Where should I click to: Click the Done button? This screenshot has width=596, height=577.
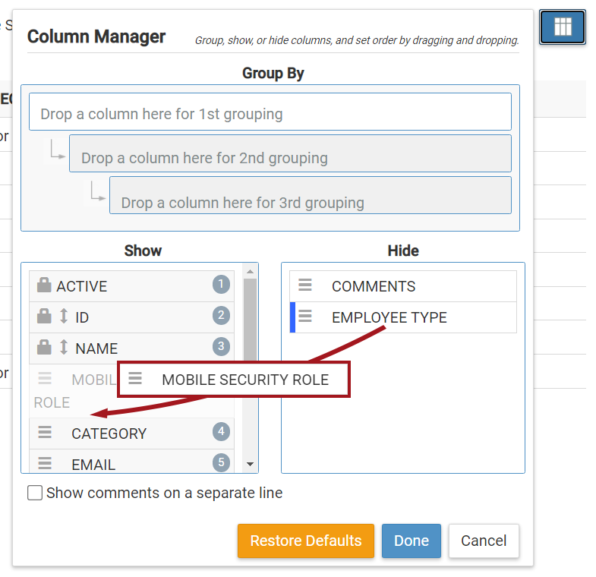[412, 541]
